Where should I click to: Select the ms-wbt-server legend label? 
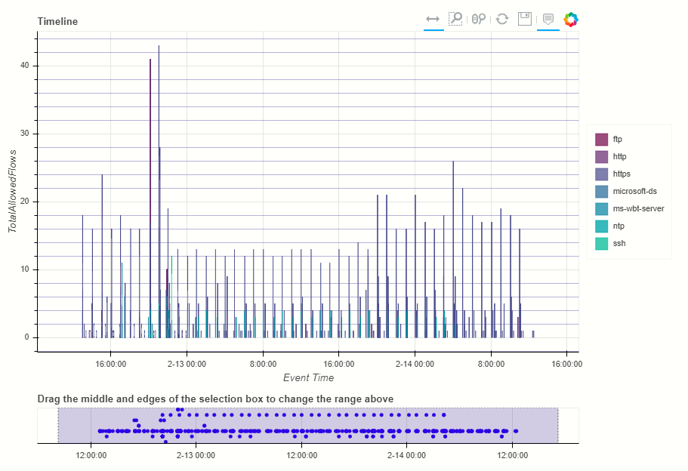coord(638,209)
